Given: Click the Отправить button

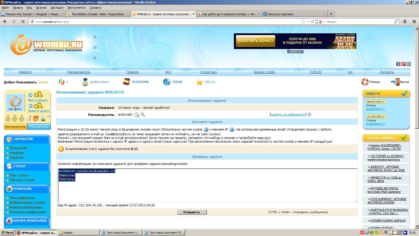Looking at the screenshot, I should tap(192, 212).
